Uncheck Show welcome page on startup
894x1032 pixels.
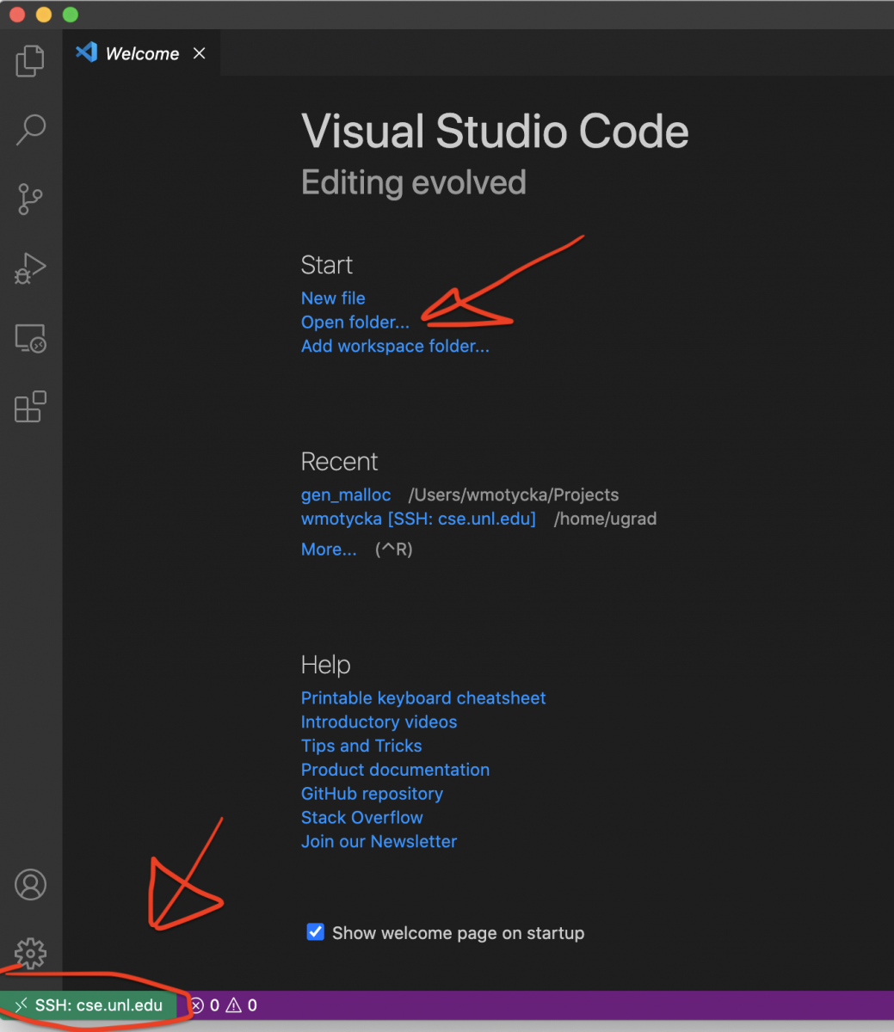pyautogui.click(x=316, y=932)
